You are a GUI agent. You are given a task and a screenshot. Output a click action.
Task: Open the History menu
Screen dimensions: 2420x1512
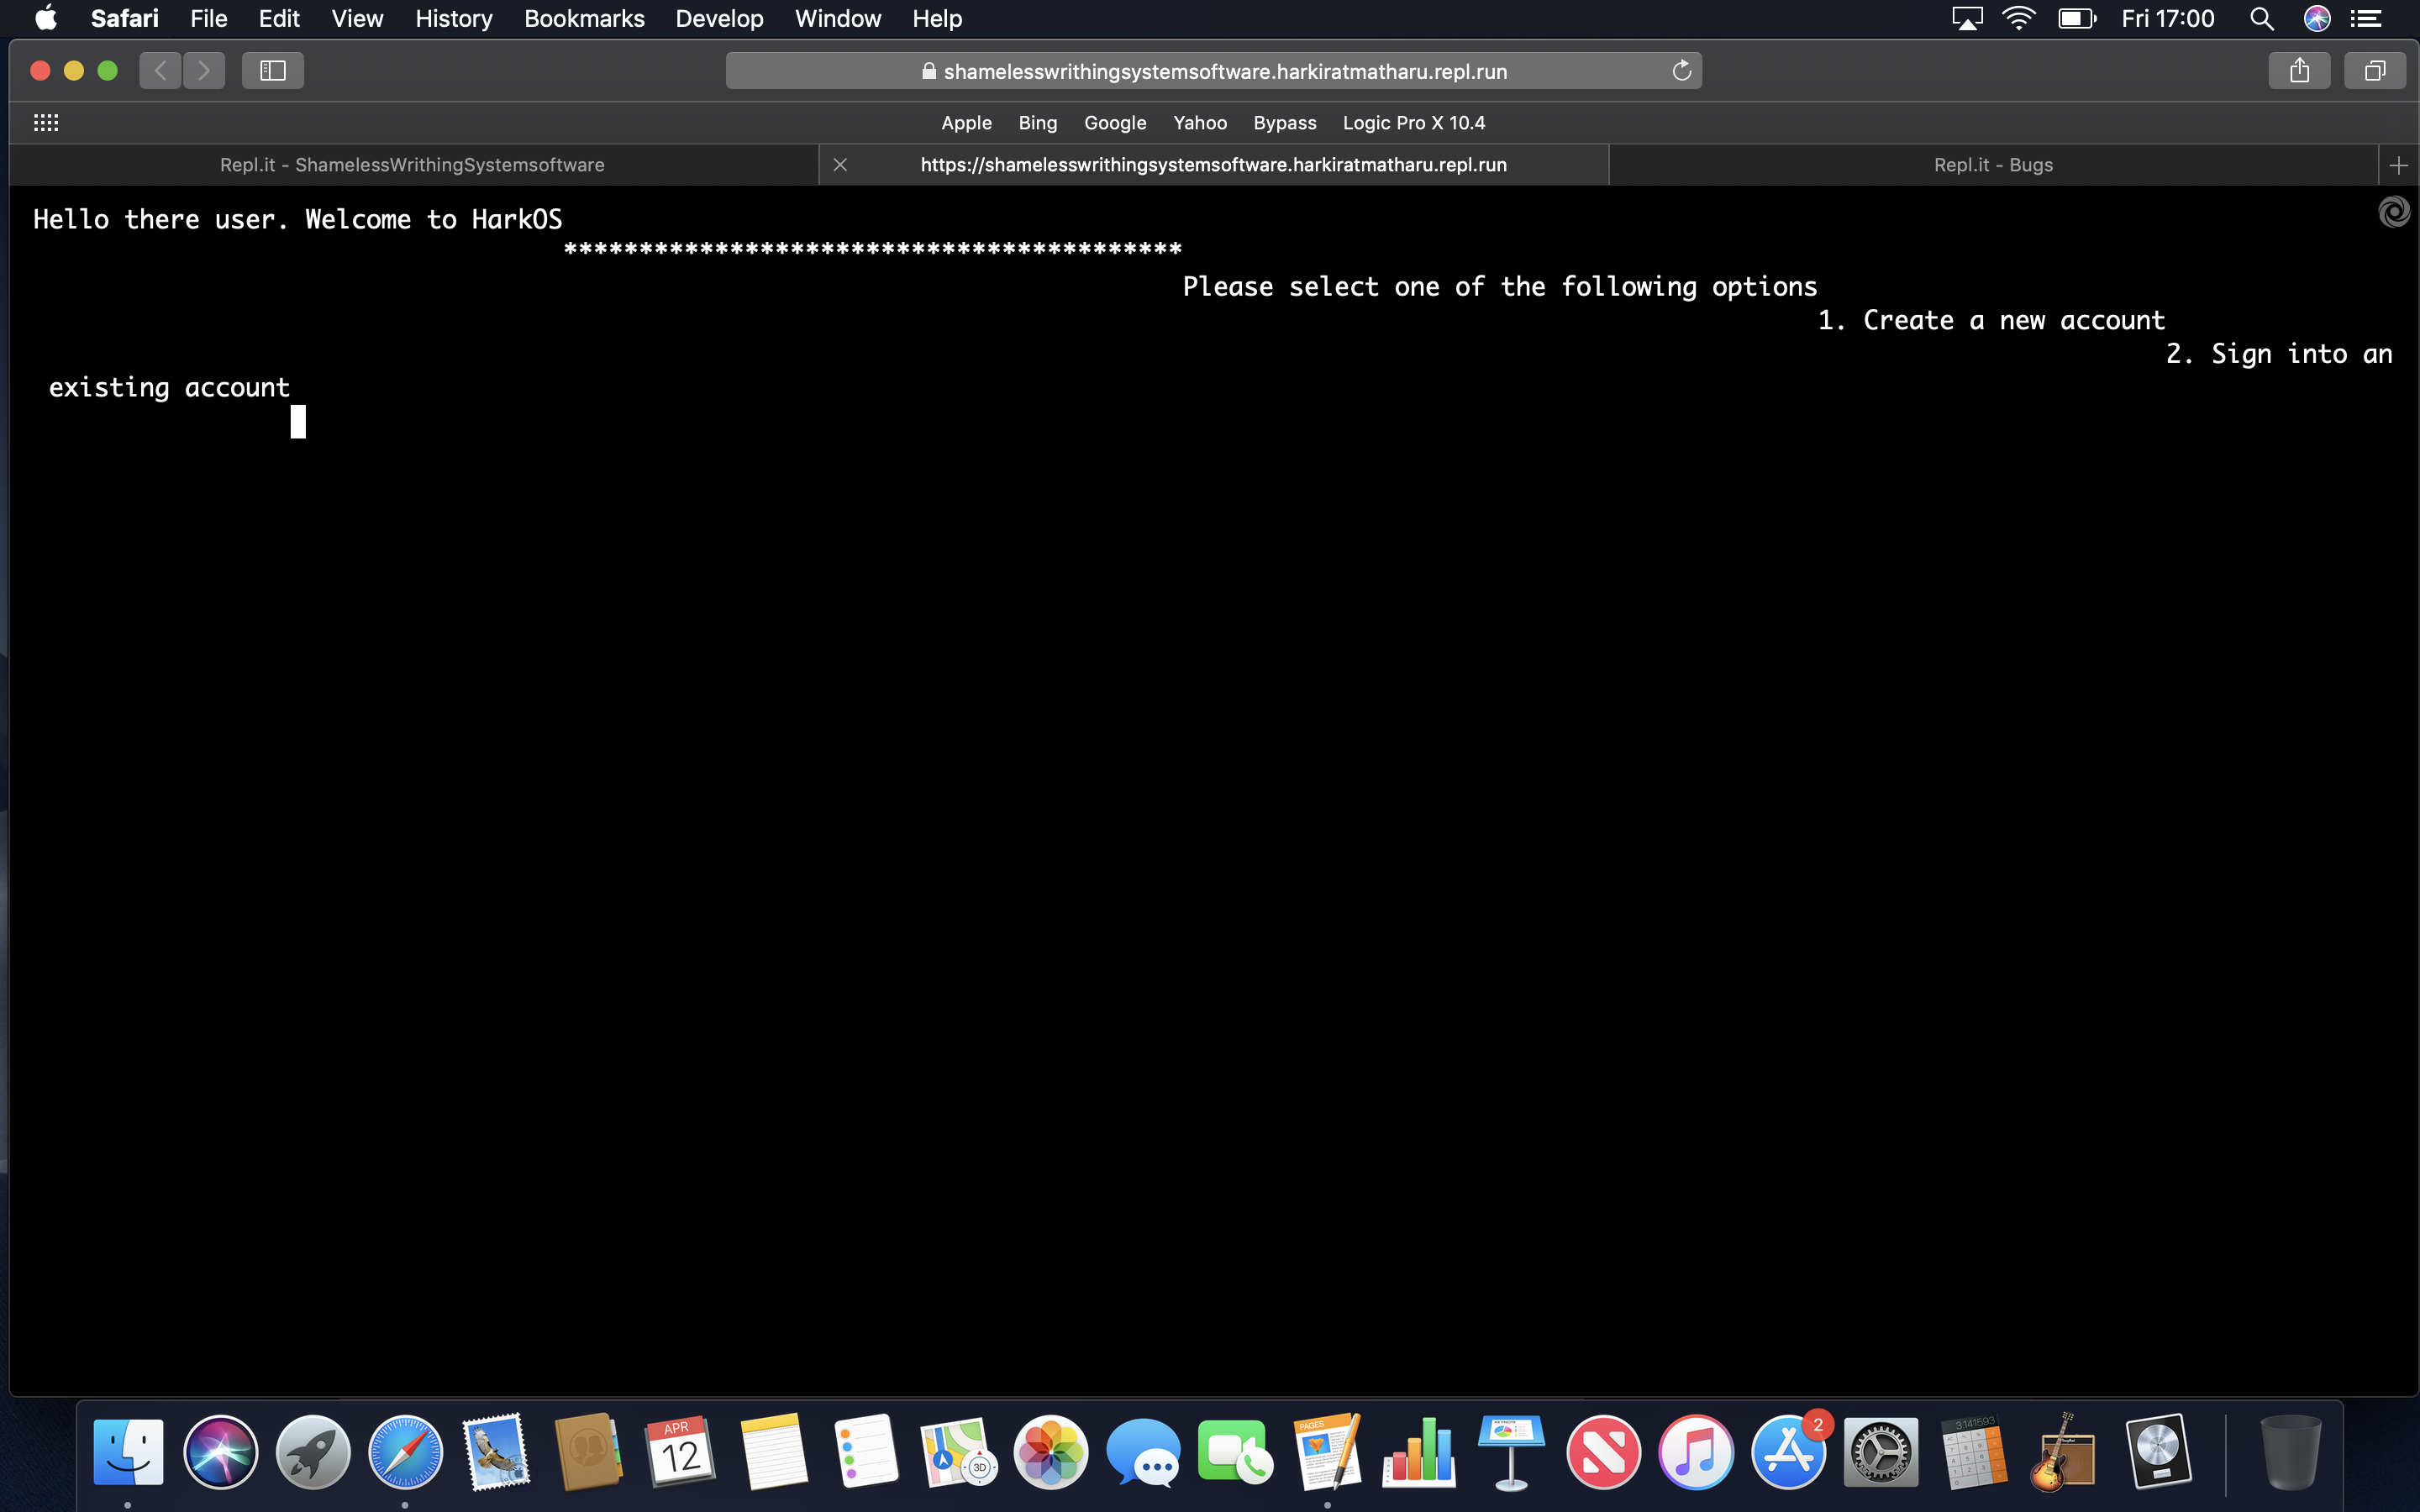click(x=454, y=18)
